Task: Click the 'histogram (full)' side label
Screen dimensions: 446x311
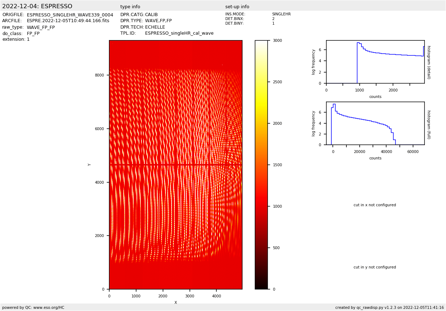Action: tap(428, 124)
